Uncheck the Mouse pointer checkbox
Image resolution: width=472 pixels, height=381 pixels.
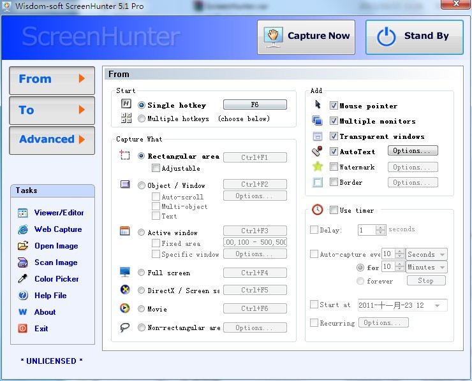[334, 106]
